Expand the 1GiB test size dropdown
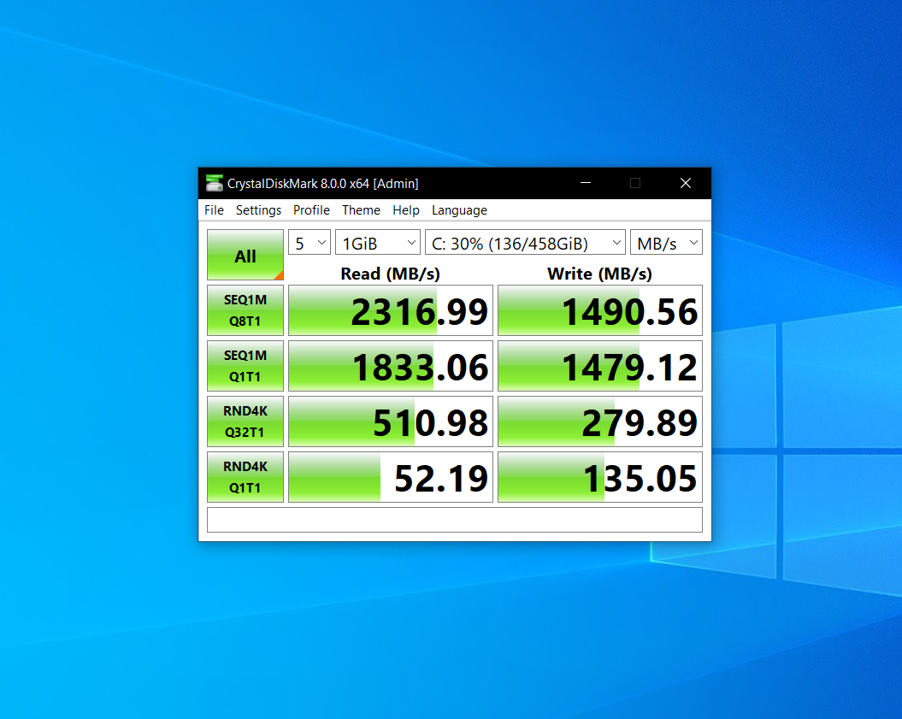 coord(378,243)
